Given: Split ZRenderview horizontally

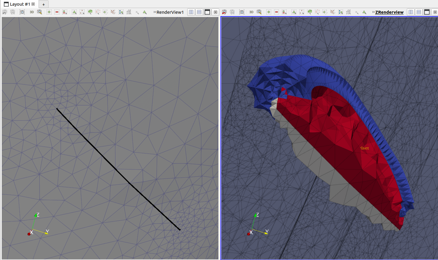Looking at the screenshot, I should click(x=411, y=12).
